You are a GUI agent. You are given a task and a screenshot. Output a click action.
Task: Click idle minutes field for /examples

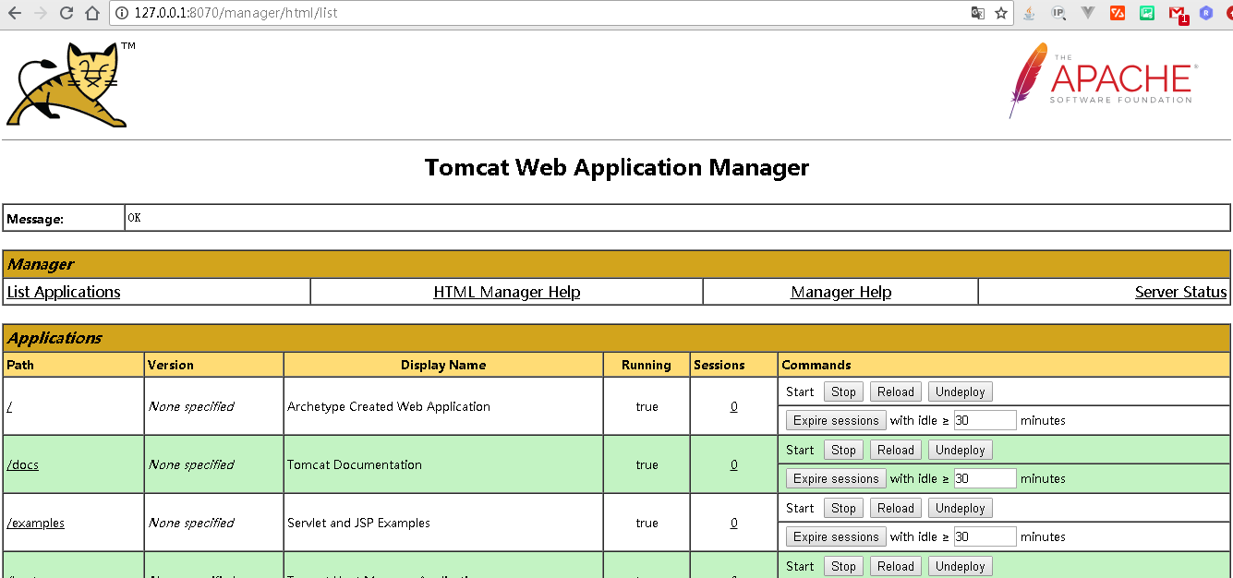pos(984,536)
